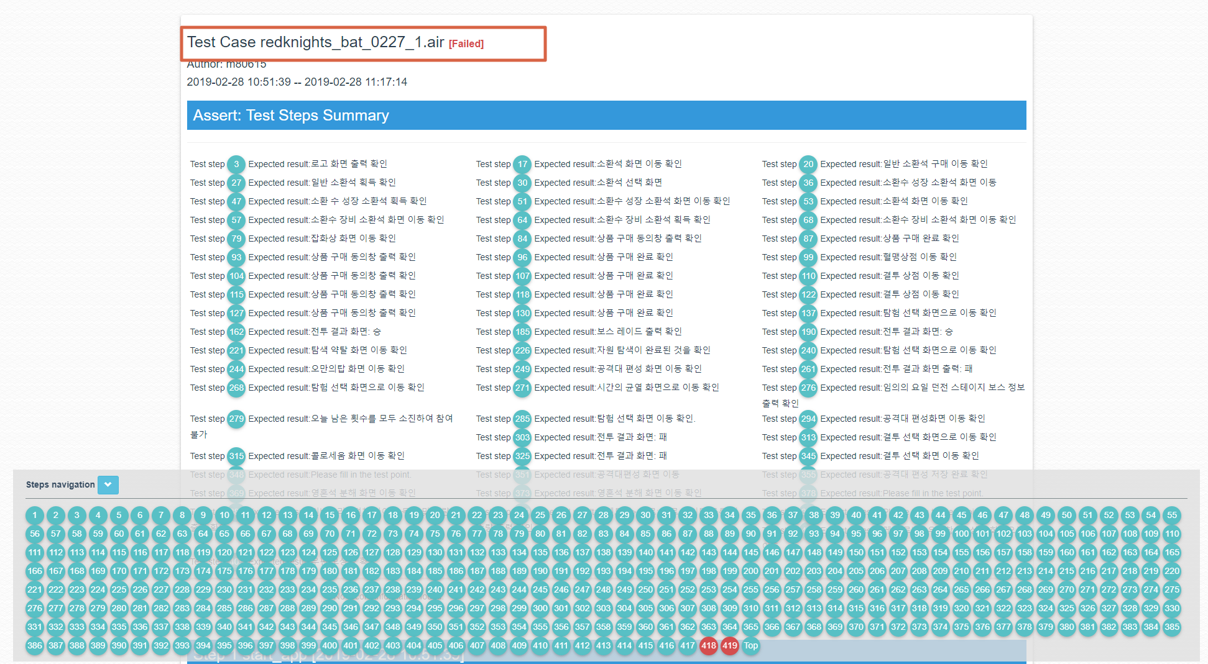Click the Test Case redknights_bat_0227_1.air title

pyautogui.click(x=316, y=42)
